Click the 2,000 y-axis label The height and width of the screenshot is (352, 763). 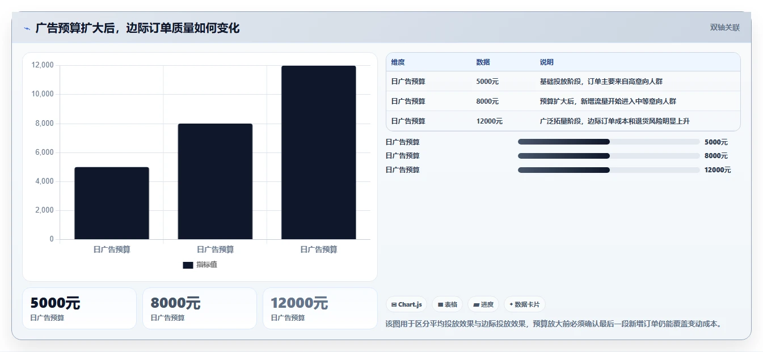(x=44, y=210)
